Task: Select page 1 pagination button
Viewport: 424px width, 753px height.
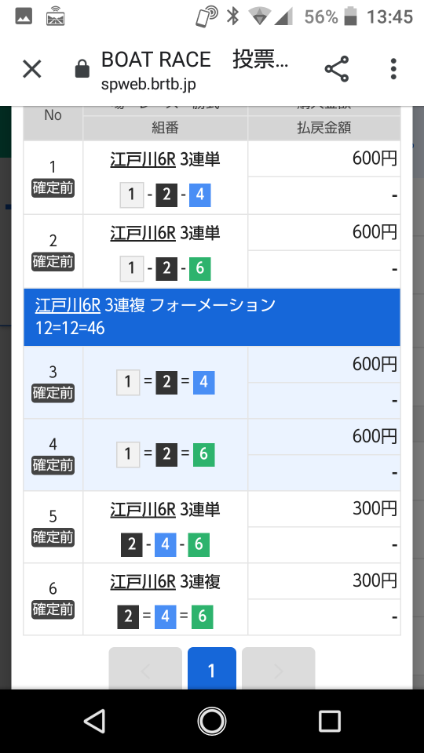Action: pos(211,668)
